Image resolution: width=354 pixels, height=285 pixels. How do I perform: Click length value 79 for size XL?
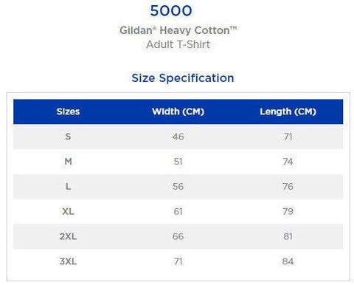pyautogui.click(x=288, y=211)
